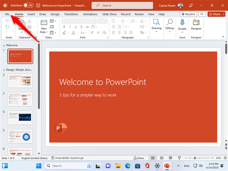Click the Save icon in title bar
Screen dimensions: 228x171
point(38,6)
